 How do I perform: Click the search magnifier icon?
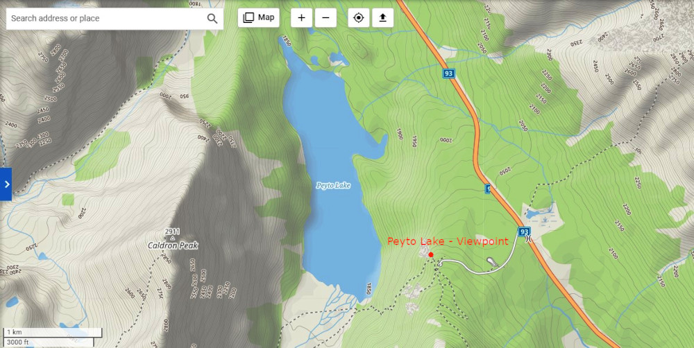click(x=212, y=19)
